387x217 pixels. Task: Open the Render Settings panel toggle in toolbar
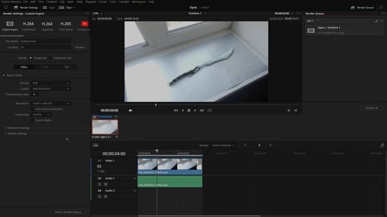26,8
